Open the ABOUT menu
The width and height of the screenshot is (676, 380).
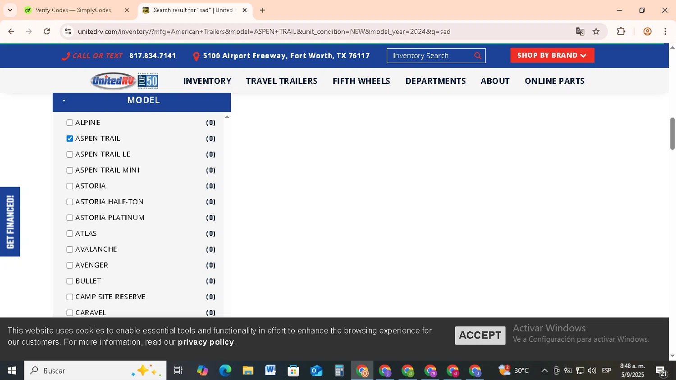tap(495, 81)
